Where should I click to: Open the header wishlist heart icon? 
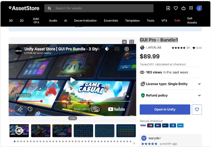(x=176, y=8)
